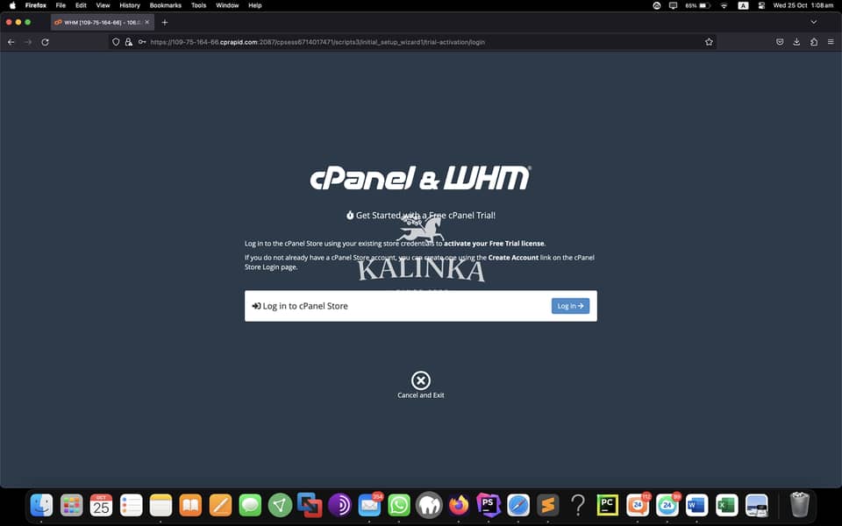Save page to Pocket
The height and width of the screenshot is (526, 842).
pyautogui.click(x=780, y=42)
